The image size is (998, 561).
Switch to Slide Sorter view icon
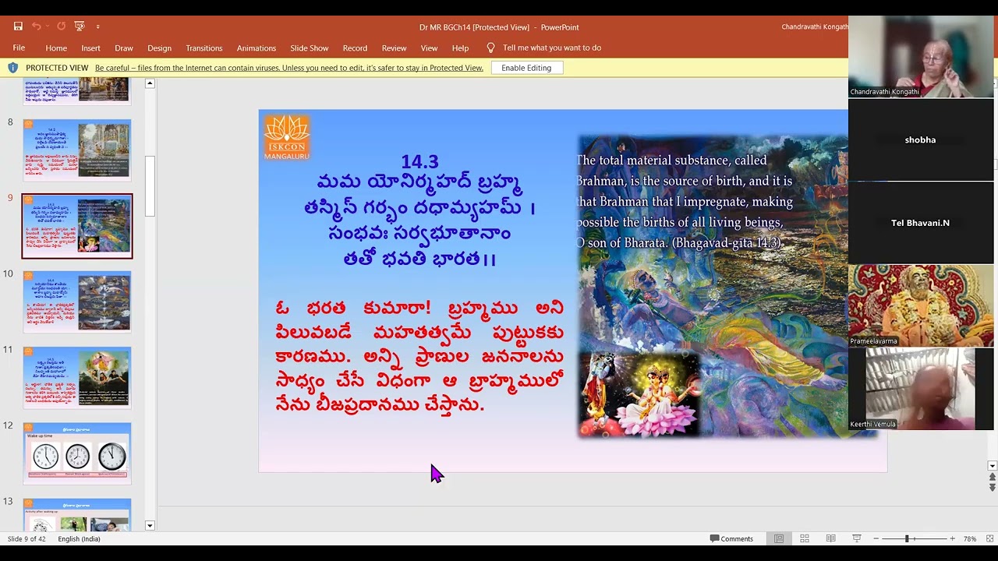805,538
